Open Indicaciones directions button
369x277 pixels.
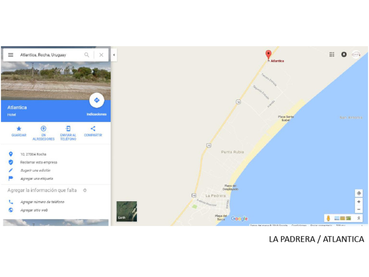pyautogui.click(x=97, y=101)
